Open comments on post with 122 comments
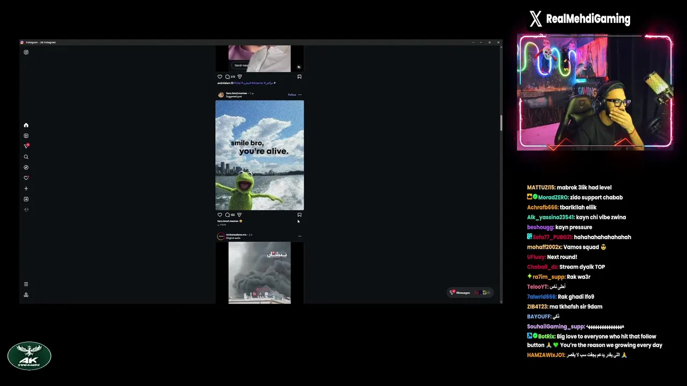The height and width of the screenshot is (386, 687). (x=230, y=214)
